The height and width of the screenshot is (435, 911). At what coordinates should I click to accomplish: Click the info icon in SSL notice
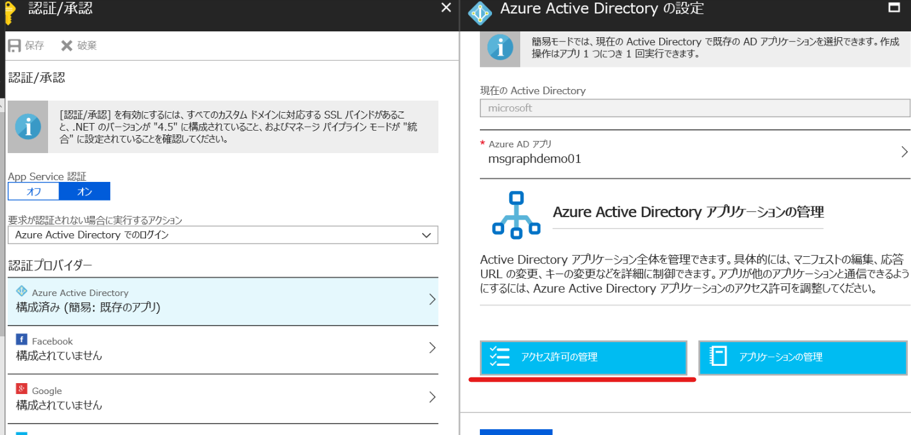click(28, 127)
